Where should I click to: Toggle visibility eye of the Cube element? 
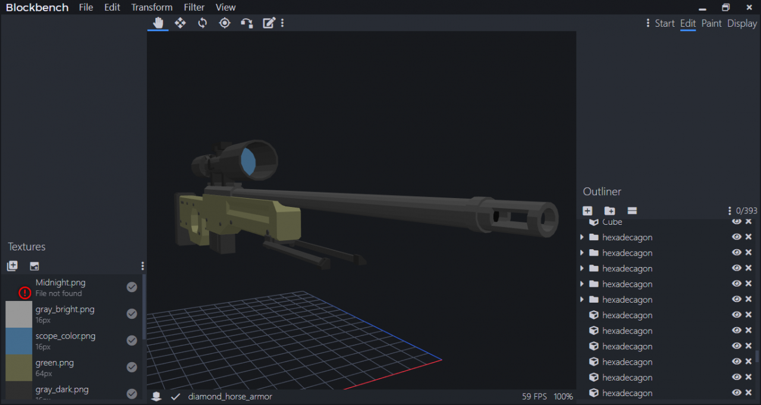[737, 222]
